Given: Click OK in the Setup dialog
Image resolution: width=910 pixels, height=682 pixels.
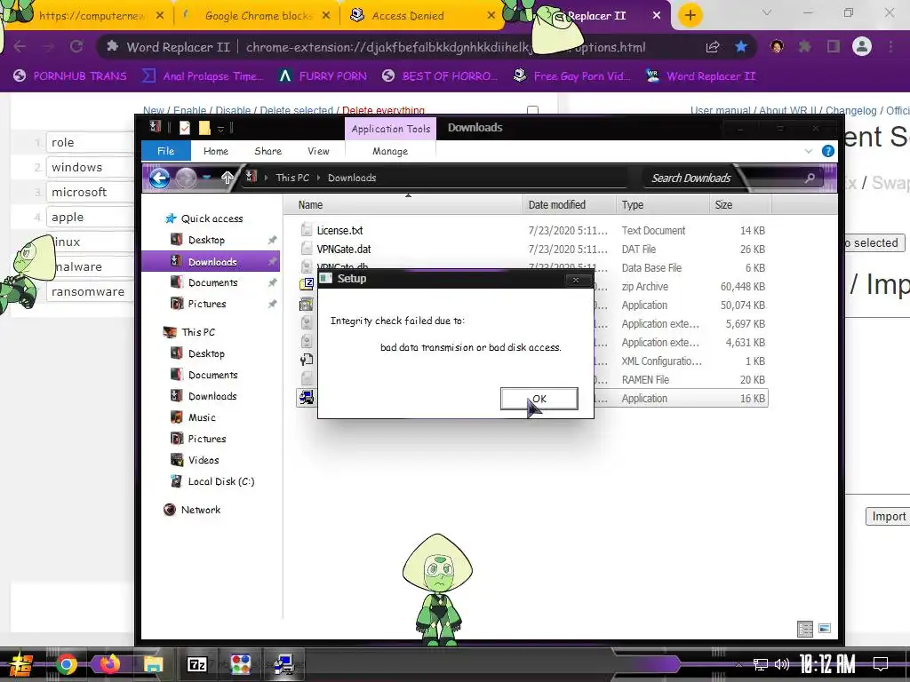Looking at the screenshot, I should tap(539, 399).
